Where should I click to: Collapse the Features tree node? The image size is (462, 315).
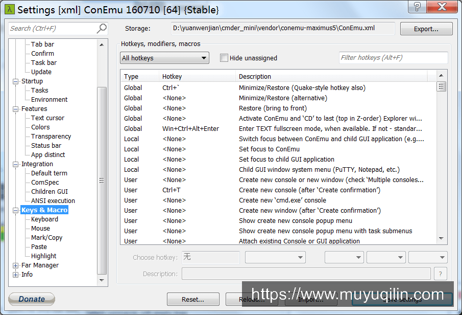16,109
